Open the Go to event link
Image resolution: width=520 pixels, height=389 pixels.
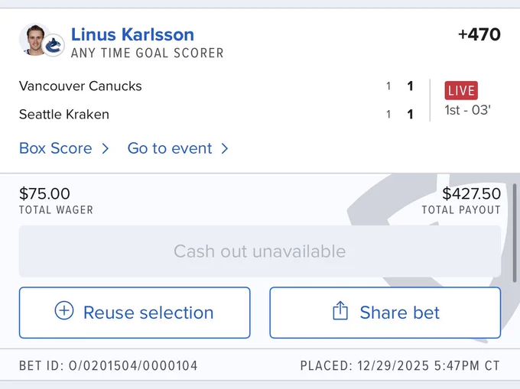pyautogui.click(x=170, y=148)
